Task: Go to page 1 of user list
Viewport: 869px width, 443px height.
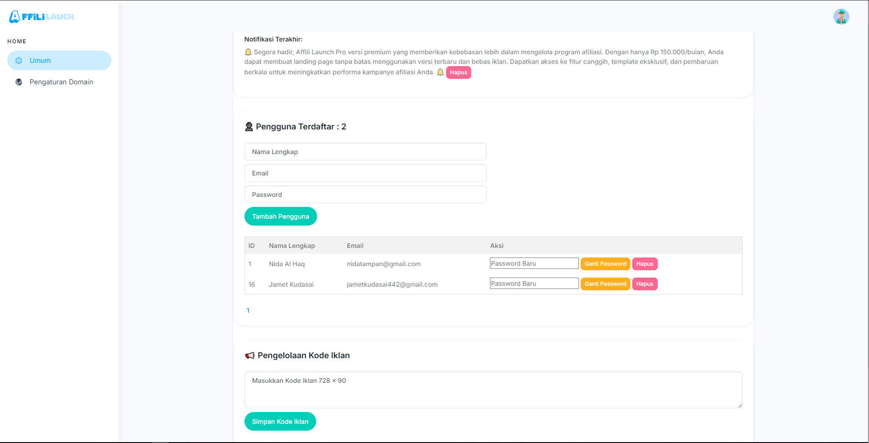Action: pyautogui.click(x=248, y=310)
